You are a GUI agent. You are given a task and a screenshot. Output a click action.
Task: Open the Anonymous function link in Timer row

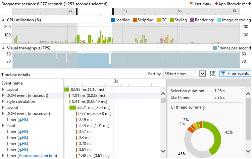click(37, 156)
